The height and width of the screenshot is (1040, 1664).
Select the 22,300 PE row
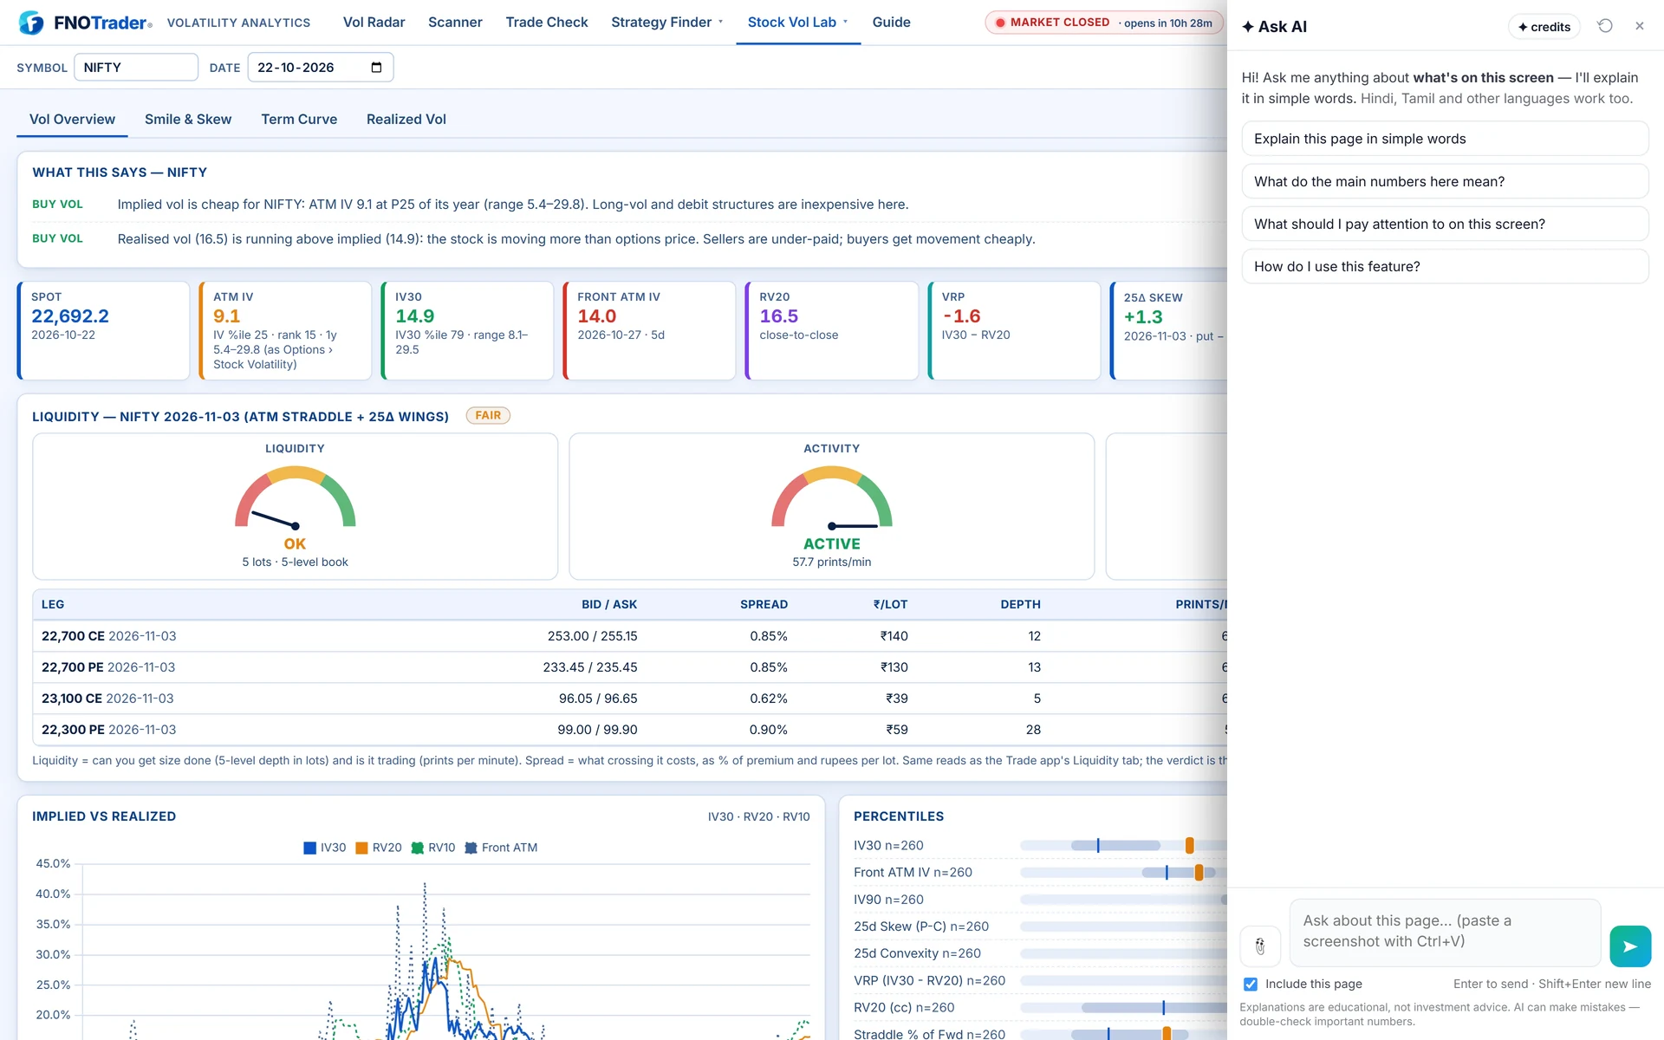point(630,730)
